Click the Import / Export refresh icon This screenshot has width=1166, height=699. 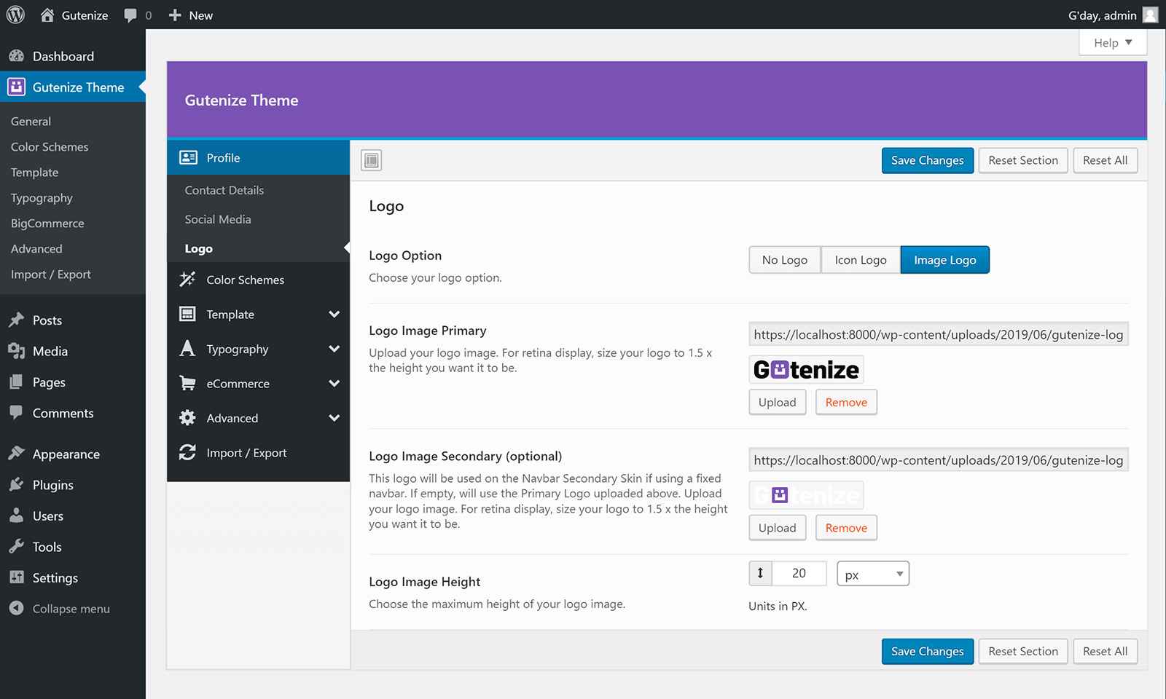coord(187,453)
